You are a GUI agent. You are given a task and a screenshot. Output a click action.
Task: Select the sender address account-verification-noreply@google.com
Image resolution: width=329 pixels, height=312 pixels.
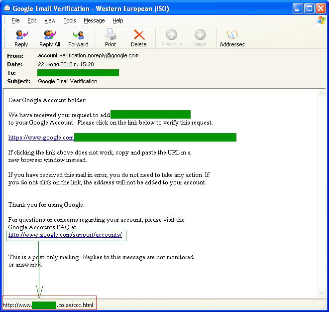coord(88,55)
